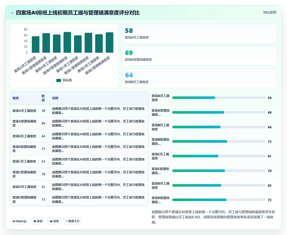This screenshot has width=287, height=235.
Task: Select table row 案场C员工满意度
Action: click(79, 161)
